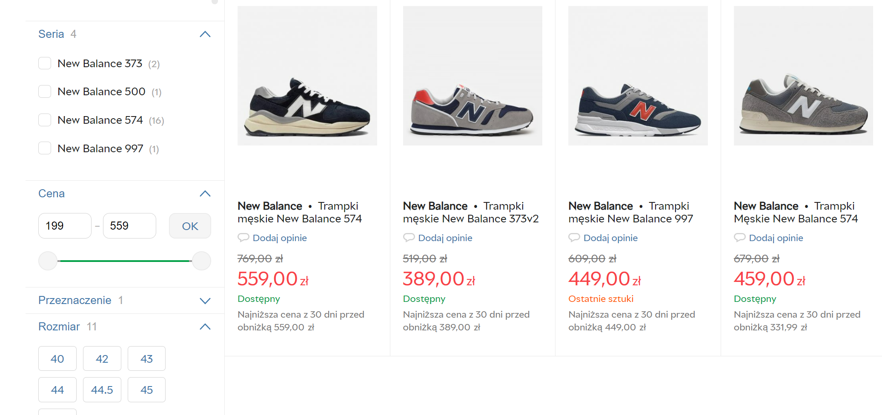The height and width of the screenshot is (415, 882).
Task: Open the navy New Balance 997 thumbnail
Action: 638,76
